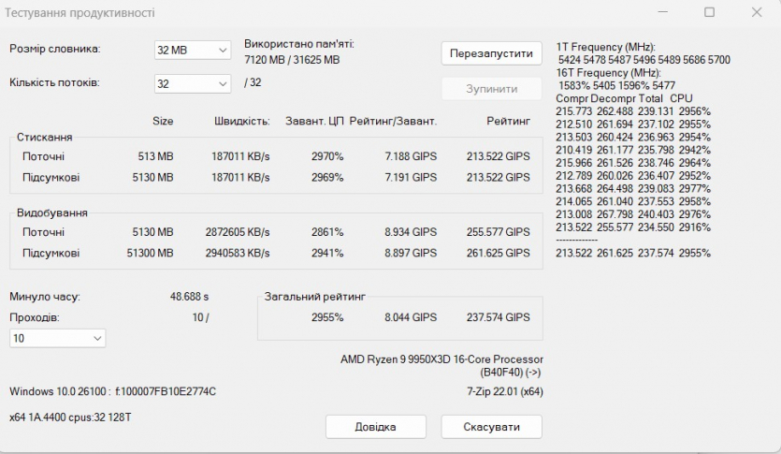Open the passes dropdown showing 10
This screenshot has width=781, height=454.
(58, 338)
